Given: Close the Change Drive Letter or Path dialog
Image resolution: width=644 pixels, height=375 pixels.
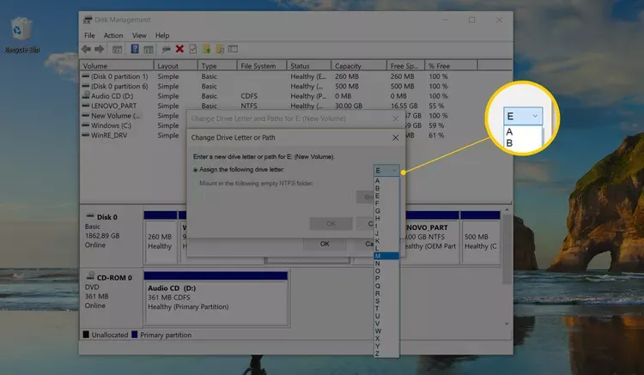Looking at the screenshot, I should pyautogui.click(x=395, y=137).
